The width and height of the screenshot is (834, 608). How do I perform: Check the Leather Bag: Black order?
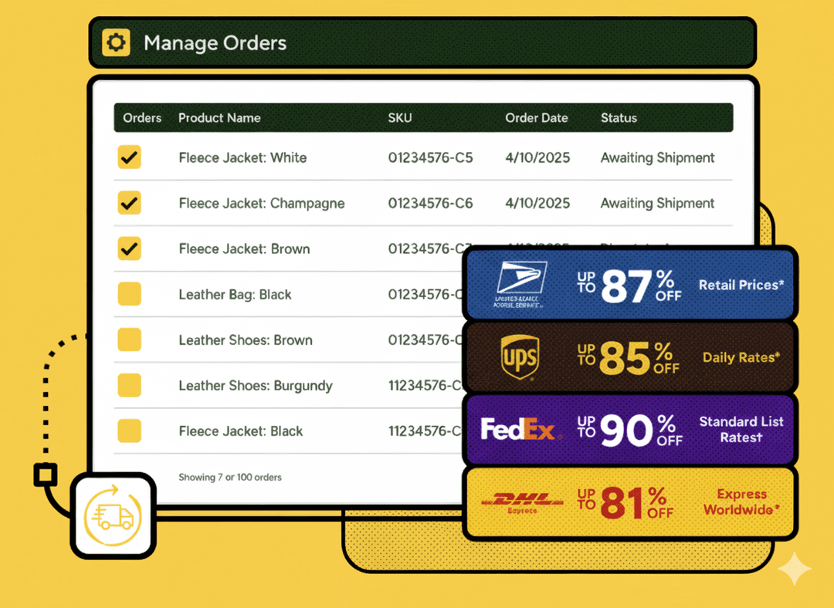[x=129, y=294]
